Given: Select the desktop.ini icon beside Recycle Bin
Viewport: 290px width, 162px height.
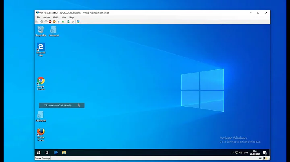Looking at the screenshot, I should pyautogui.click(x=54, y=31).
